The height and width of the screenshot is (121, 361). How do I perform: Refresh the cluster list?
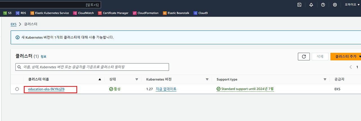click(304, 56)
